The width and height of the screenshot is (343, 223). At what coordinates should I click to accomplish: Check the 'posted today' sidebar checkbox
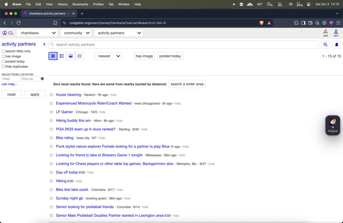point(3,61)
